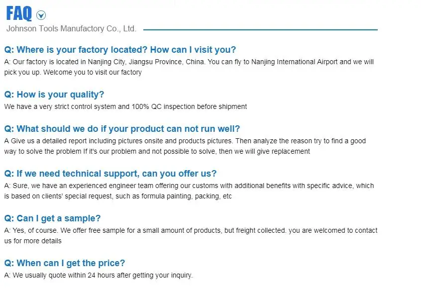
Task: Click the Johnson Tools Manufactory Co., Ltd. text
Action: point(71,29)
